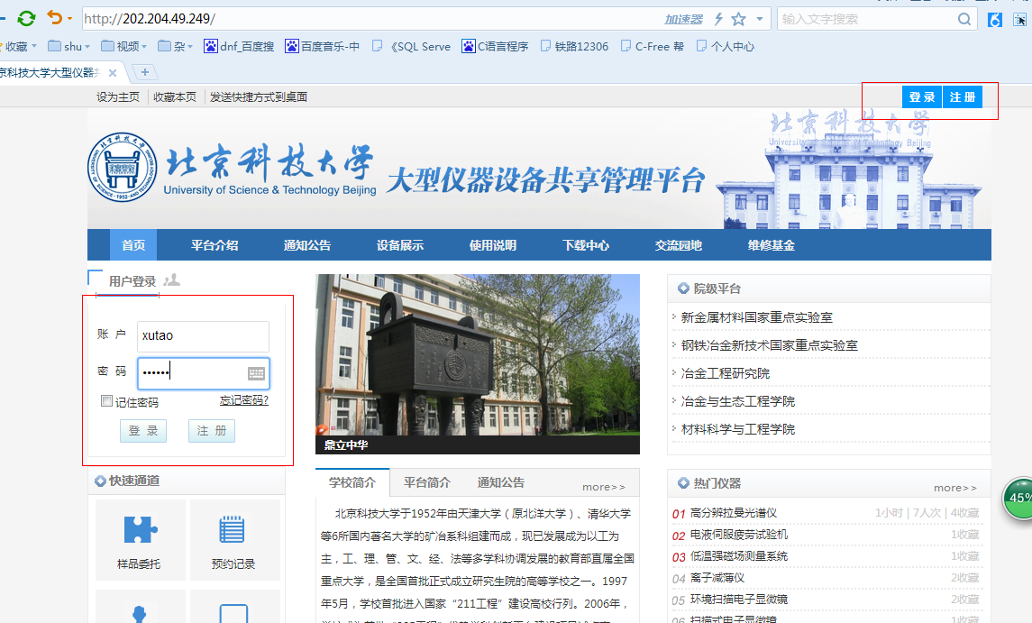Click the 登录 button in login form

click(143, 431)
